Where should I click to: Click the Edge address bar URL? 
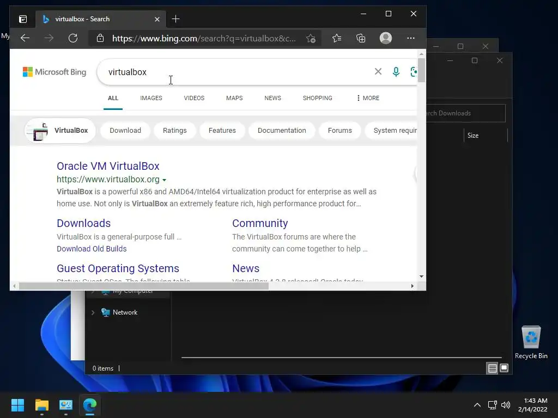pyautogui.click(x=204, y=39)
